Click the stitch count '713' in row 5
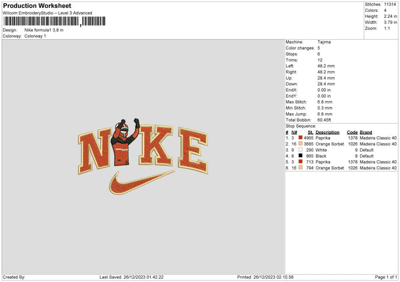The height and width of the screenshot is (282, 400). click(310, 162)
